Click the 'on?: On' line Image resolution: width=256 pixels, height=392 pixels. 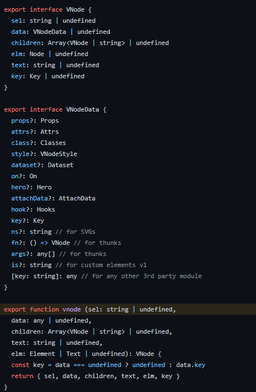pyautogui.click(x=24, y=176)
